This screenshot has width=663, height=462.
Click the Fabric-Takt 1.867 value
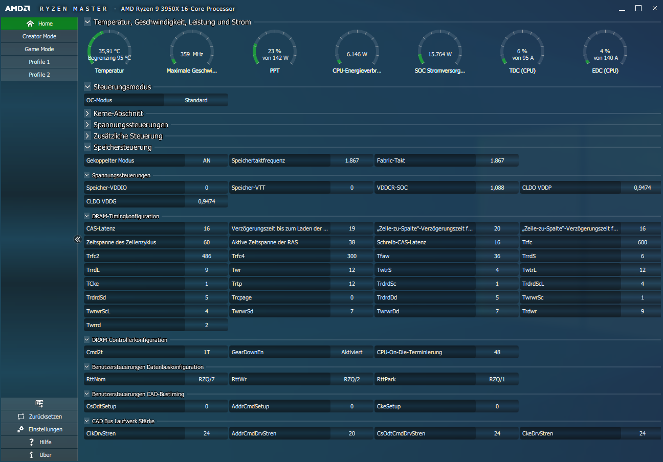point(497,160)
